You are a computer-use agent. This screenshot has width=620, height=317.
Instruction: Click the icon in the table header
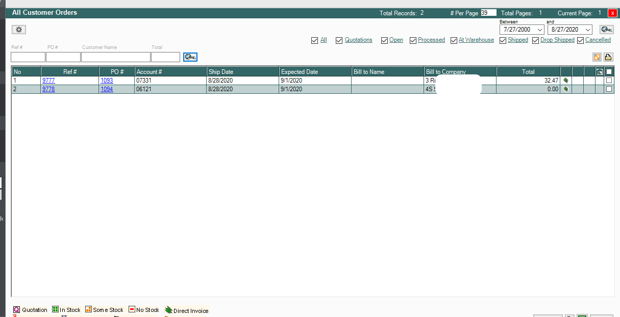click(x=600, y=72)
